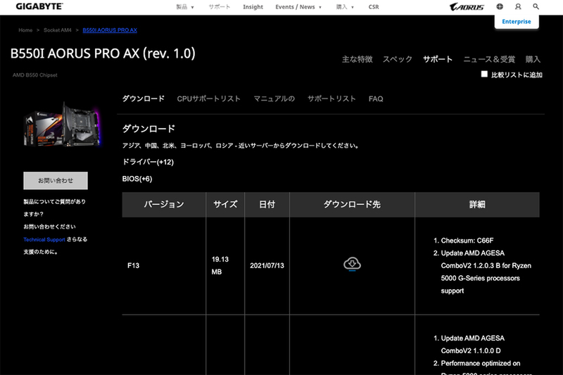Click the バージョン column header
This screenshot has height=375, width=563.
164,205
